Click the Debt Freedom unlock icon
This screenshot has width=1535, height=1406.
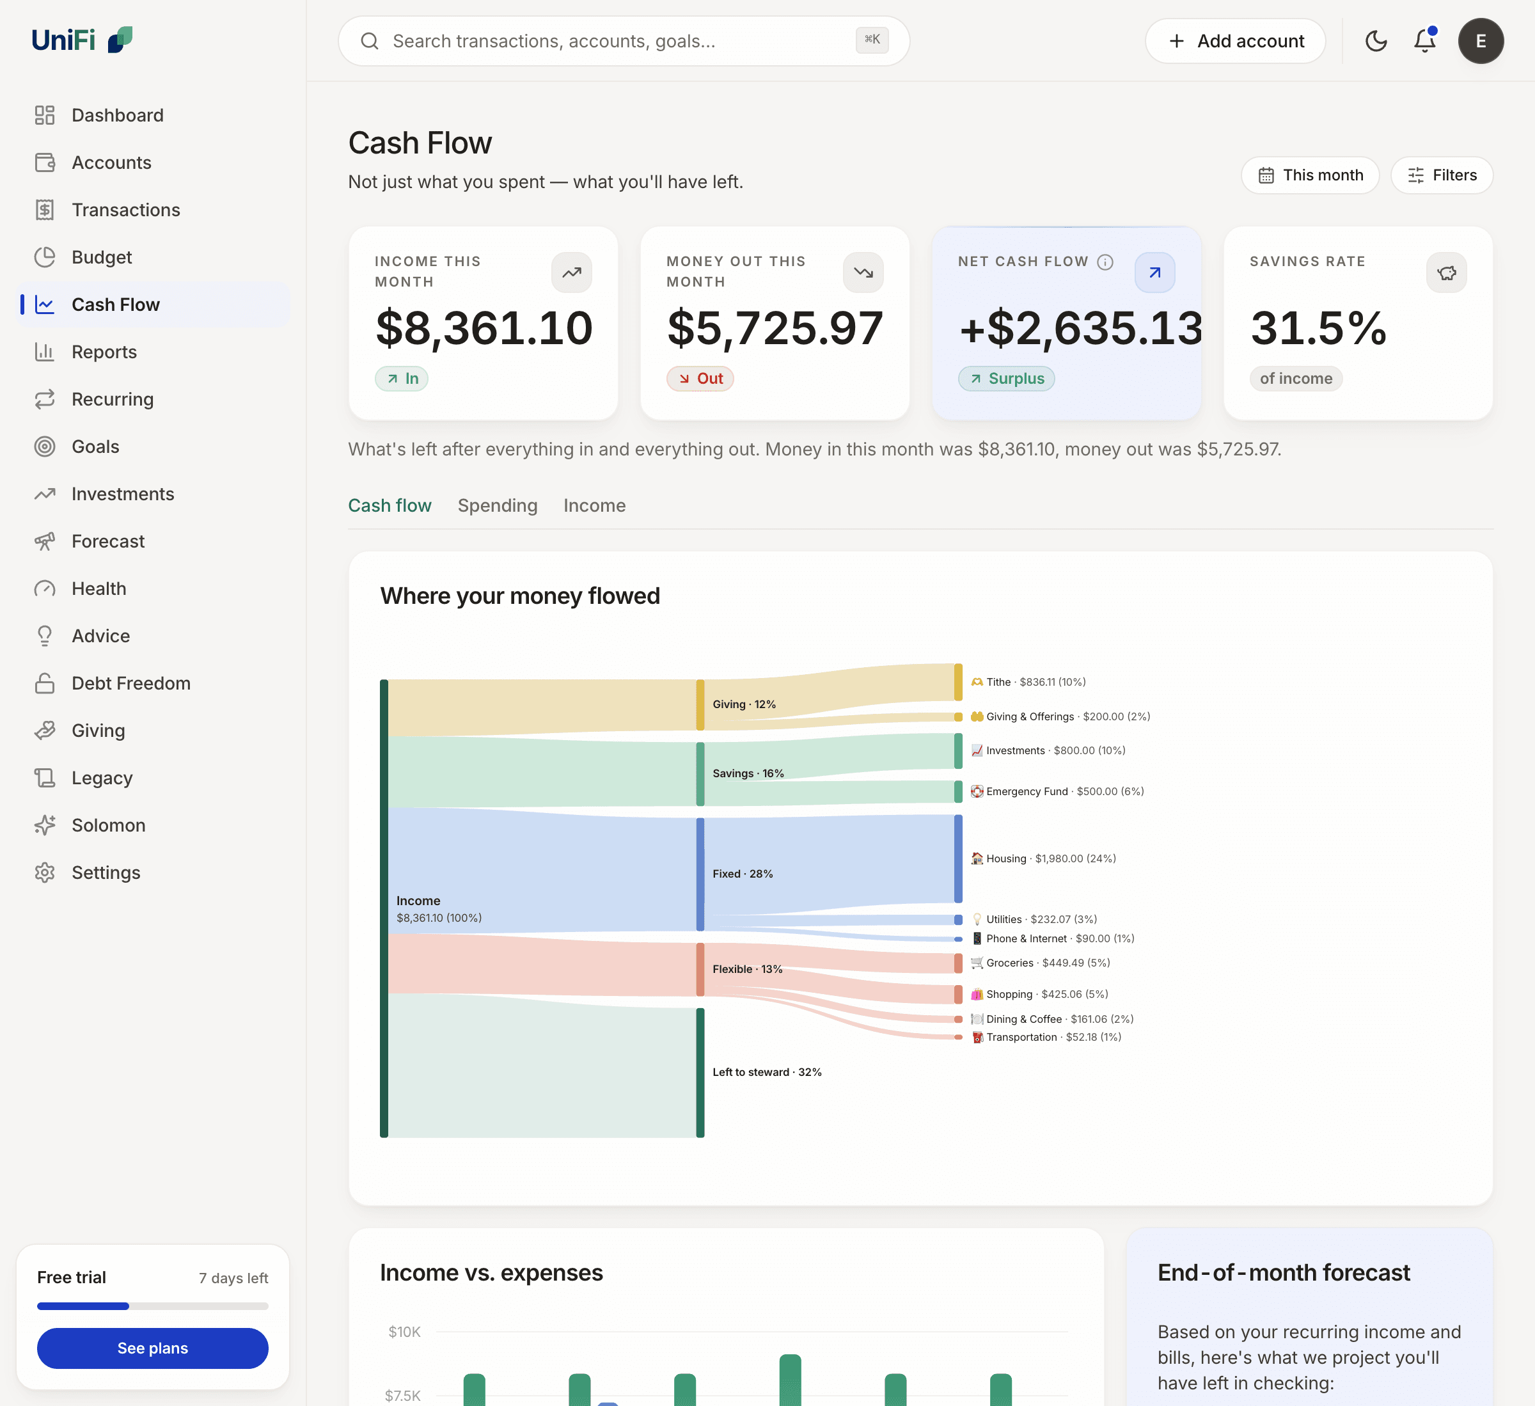click(45, 683)
